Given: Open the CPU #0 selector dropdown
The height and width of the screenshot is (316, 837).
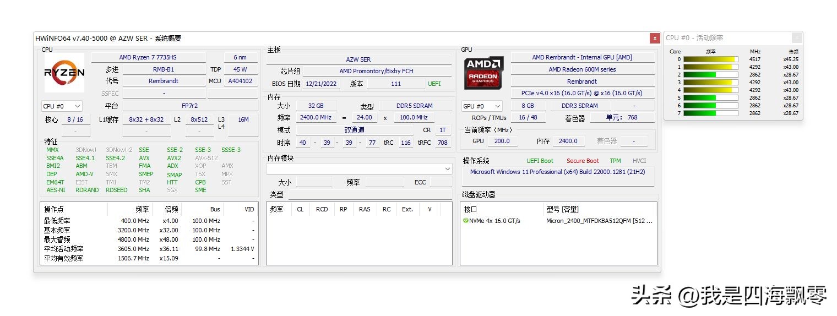Looking at the screenshot, I should pyautogui.click(x=62, y=106).
